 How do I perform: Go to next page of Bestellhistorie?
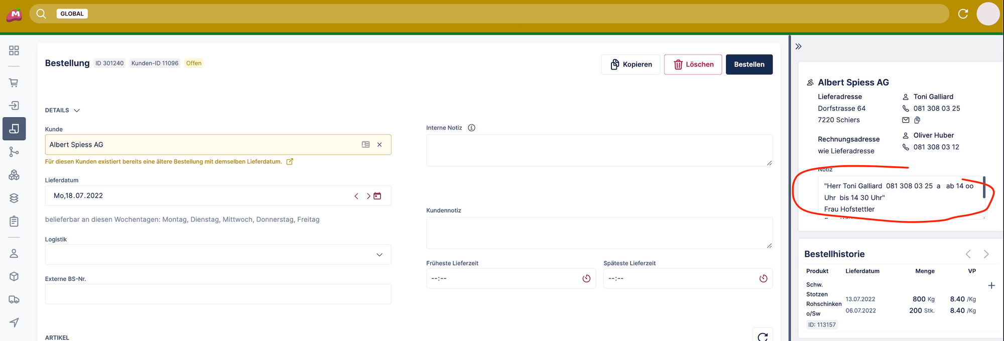pyautogui.click(x=986, y=254)
